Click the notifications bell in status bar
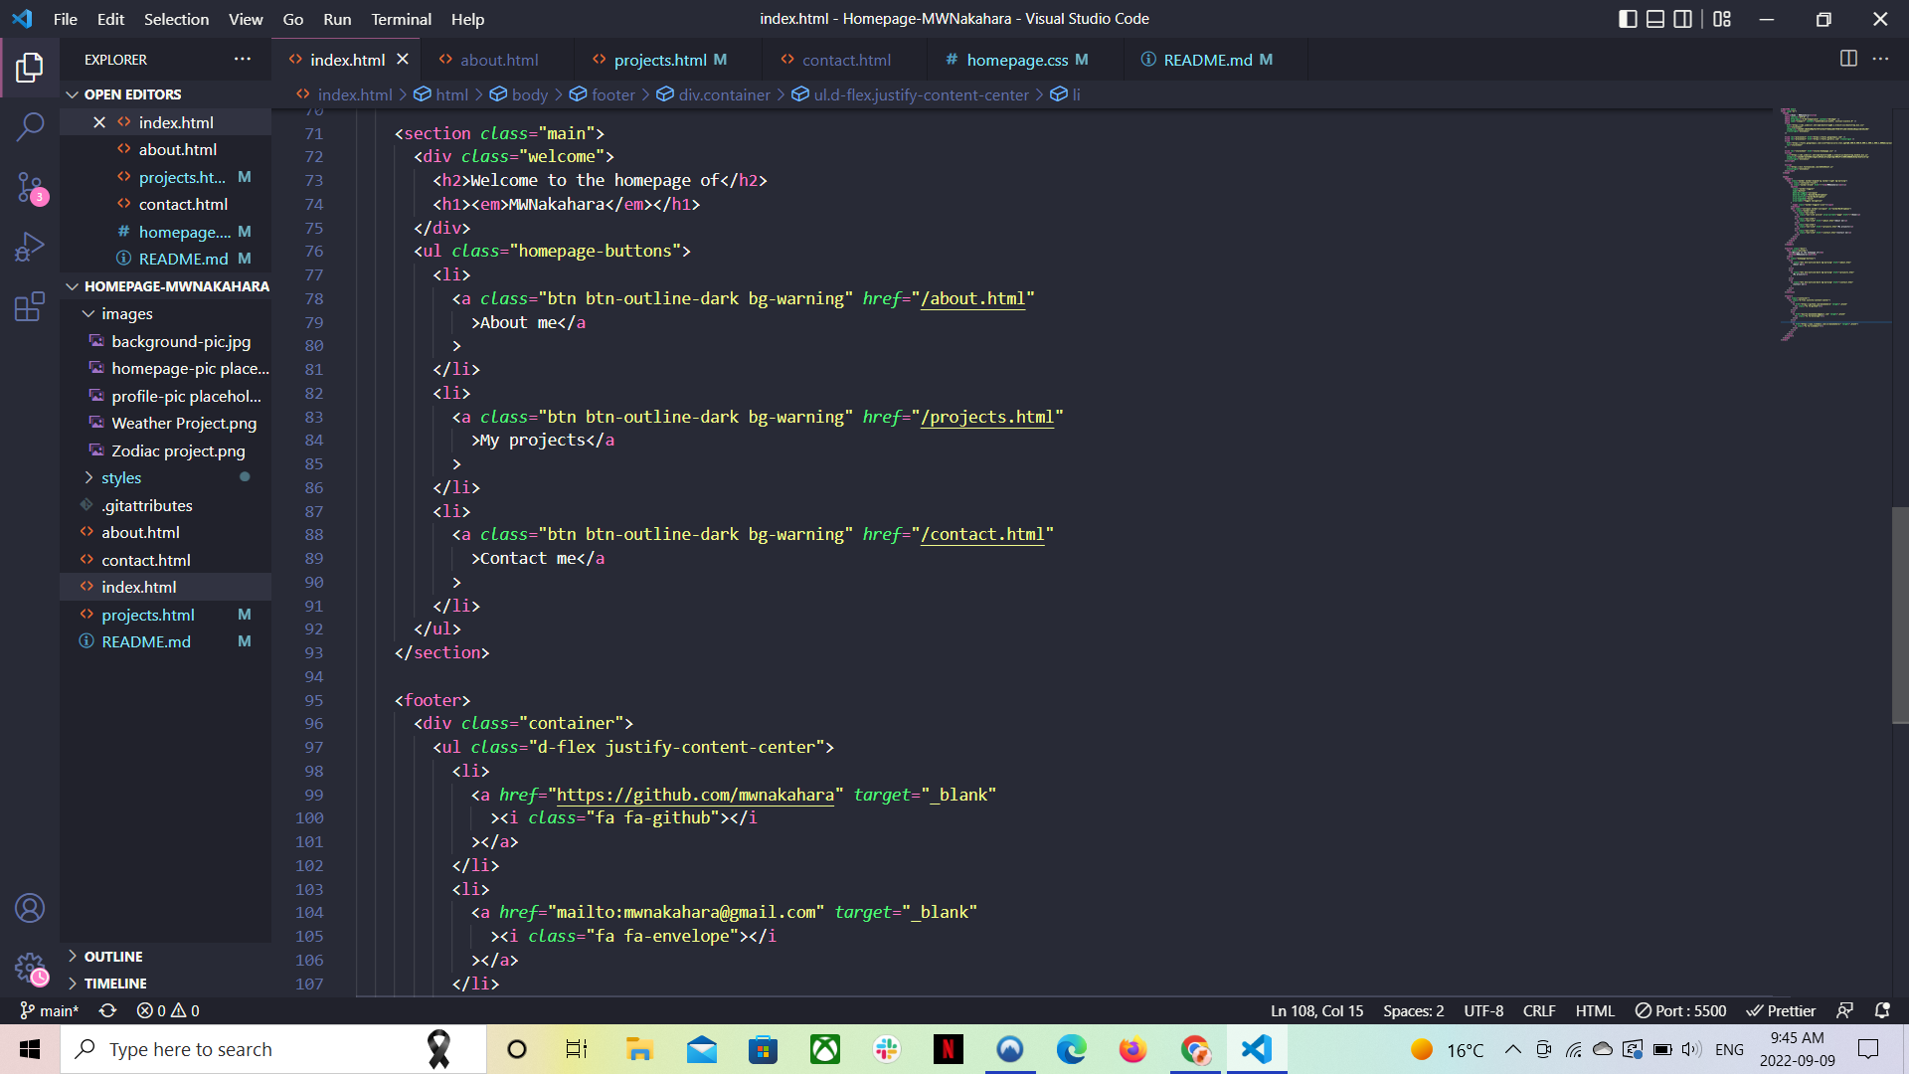The width and height of the screenshot is (1909, 1074). [x=1882, y=1010]
